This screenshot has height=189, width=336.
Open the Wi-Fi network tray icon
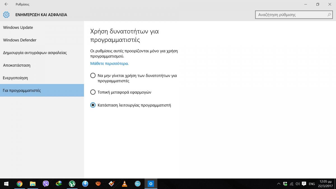coord(291,184)
